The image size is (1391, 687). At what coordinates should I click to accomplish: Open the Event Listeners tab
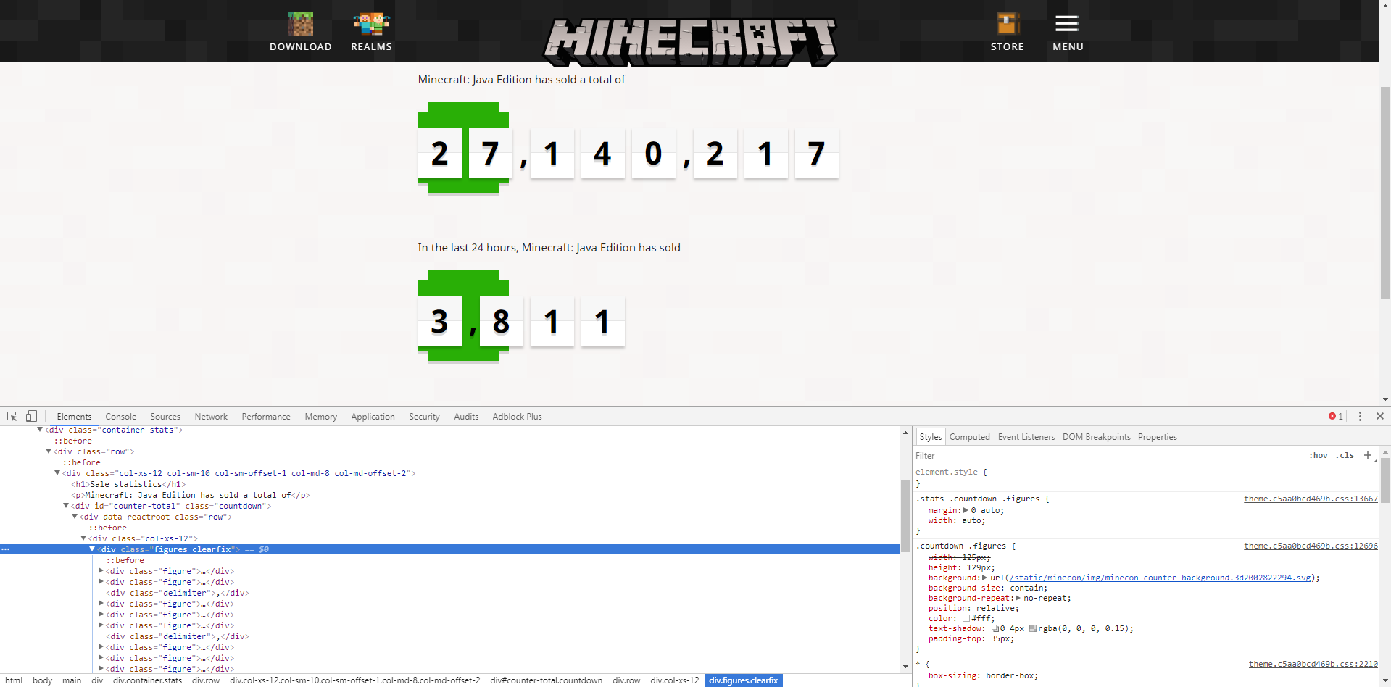[1026, 437]
